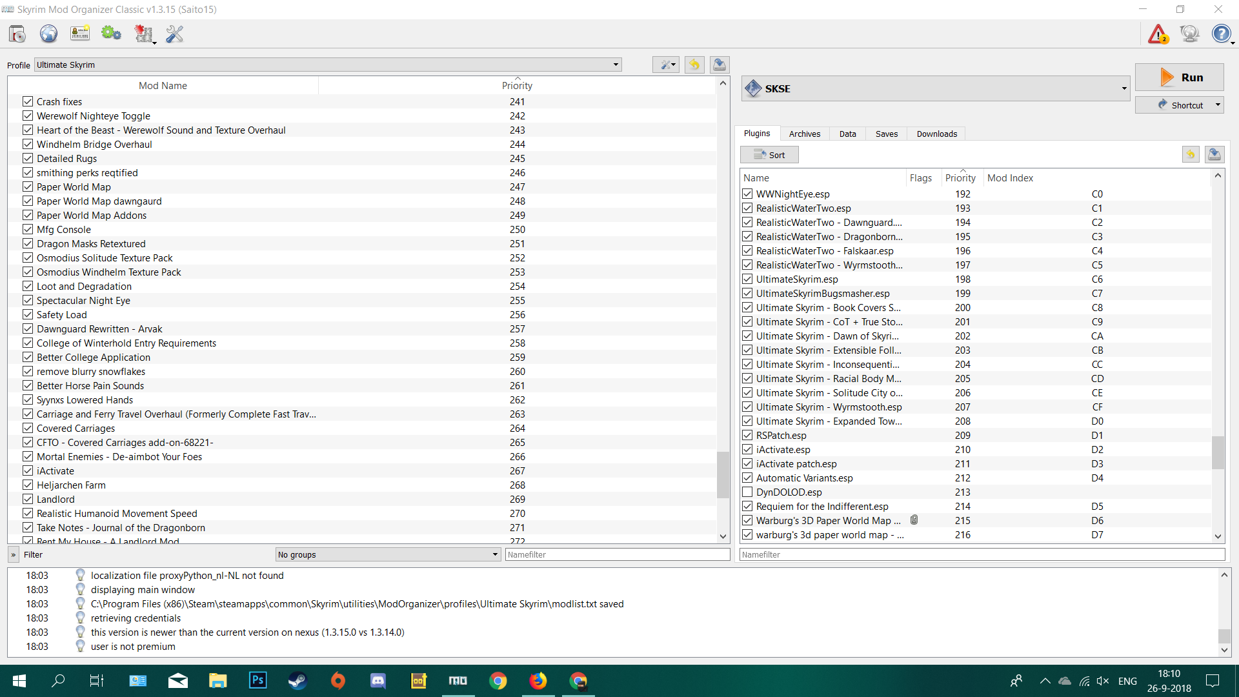The height and width of the screenshot is (697, 1239).
Task: Open the tools puzzle-piece icon
Action: point(143,34)
